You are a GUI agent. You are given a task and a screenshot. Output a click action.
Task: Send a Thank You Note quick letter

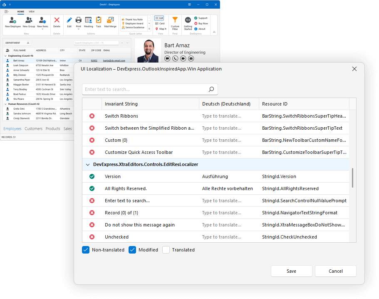coord(134,19)
